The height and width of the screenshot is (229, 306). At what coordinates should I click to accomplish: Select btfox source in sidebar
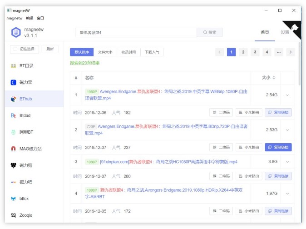pyautogui.click(x=35, y=199)
